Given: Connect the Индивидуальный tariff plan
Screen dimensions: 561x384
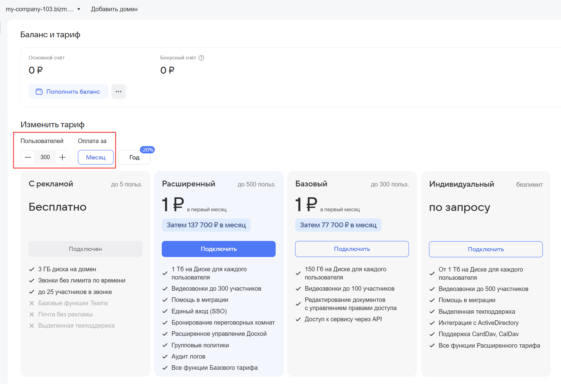Looking at the screenshot, I should (x=486, y=249).
